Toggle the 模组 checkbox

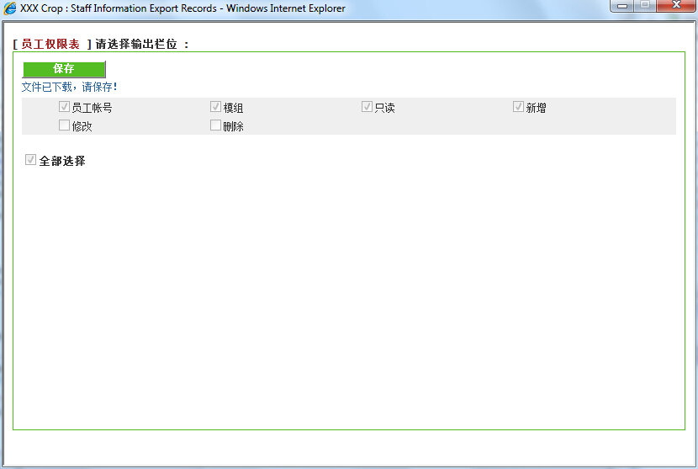[x=215, y=107]
